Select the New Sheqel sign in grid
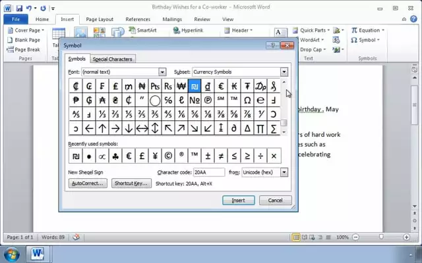 pyautogui.click(x=195, y=86)
